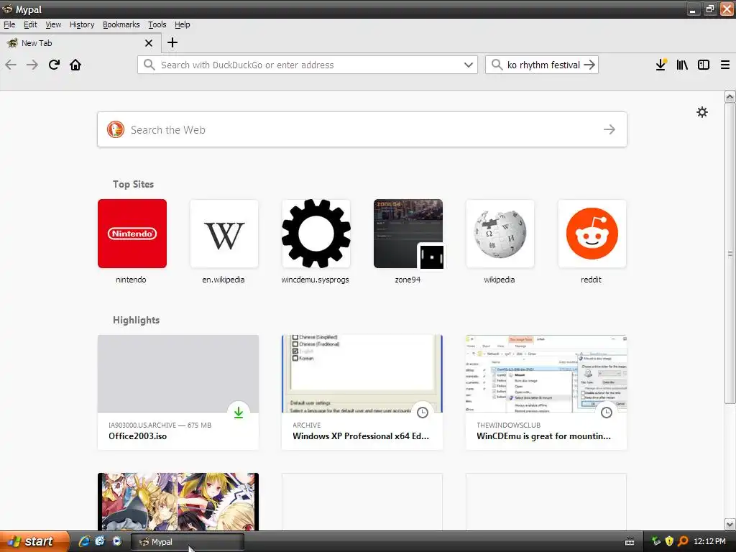
Task: Click the magnifier tray icon
Action: (x=683, y=541)
